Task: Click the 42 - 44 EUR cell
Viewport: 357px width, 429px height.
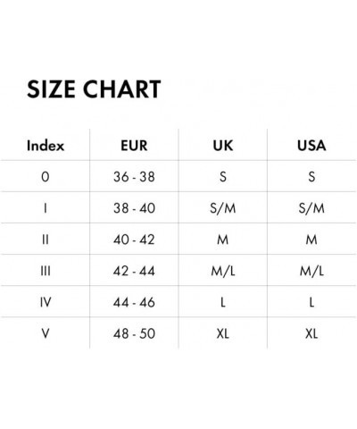Action: tap(134, 271)
